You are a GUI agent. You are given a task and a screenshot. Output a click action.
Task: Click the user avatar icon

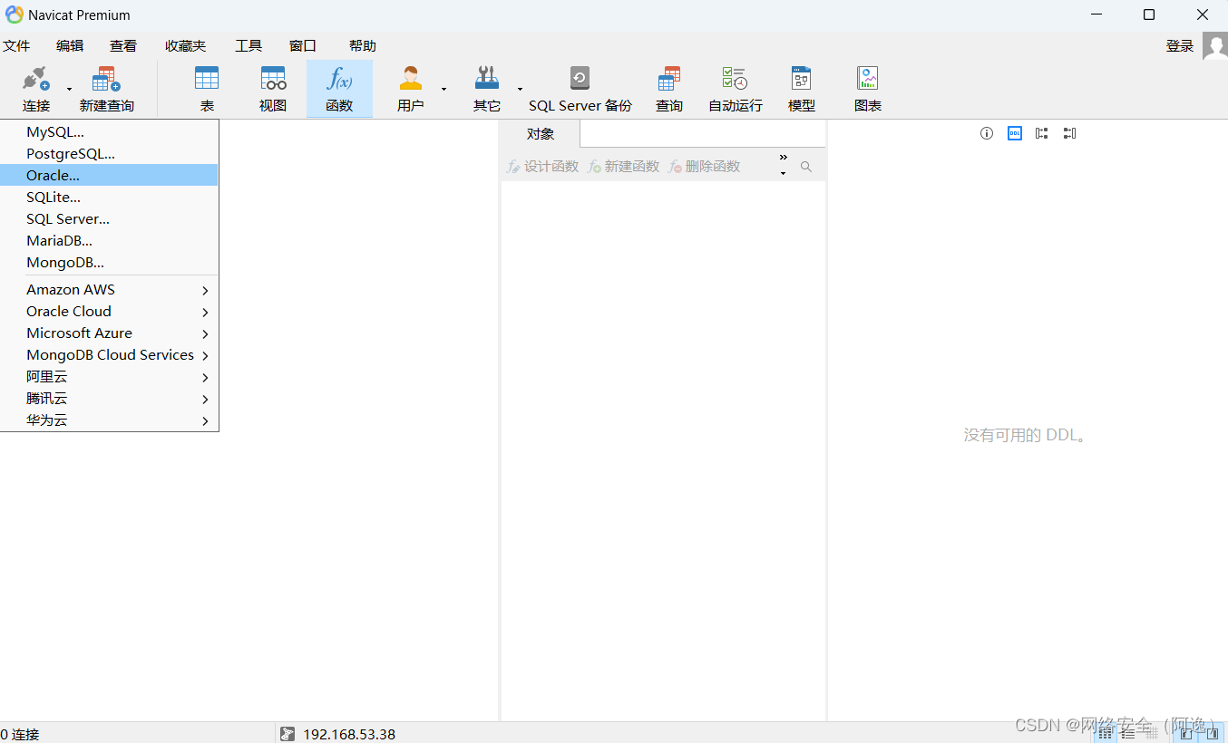tap(1215, 46)
